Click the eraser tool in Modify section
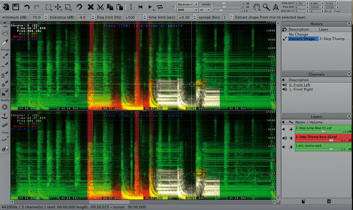353x210 pixels. [x=5, y=124]
